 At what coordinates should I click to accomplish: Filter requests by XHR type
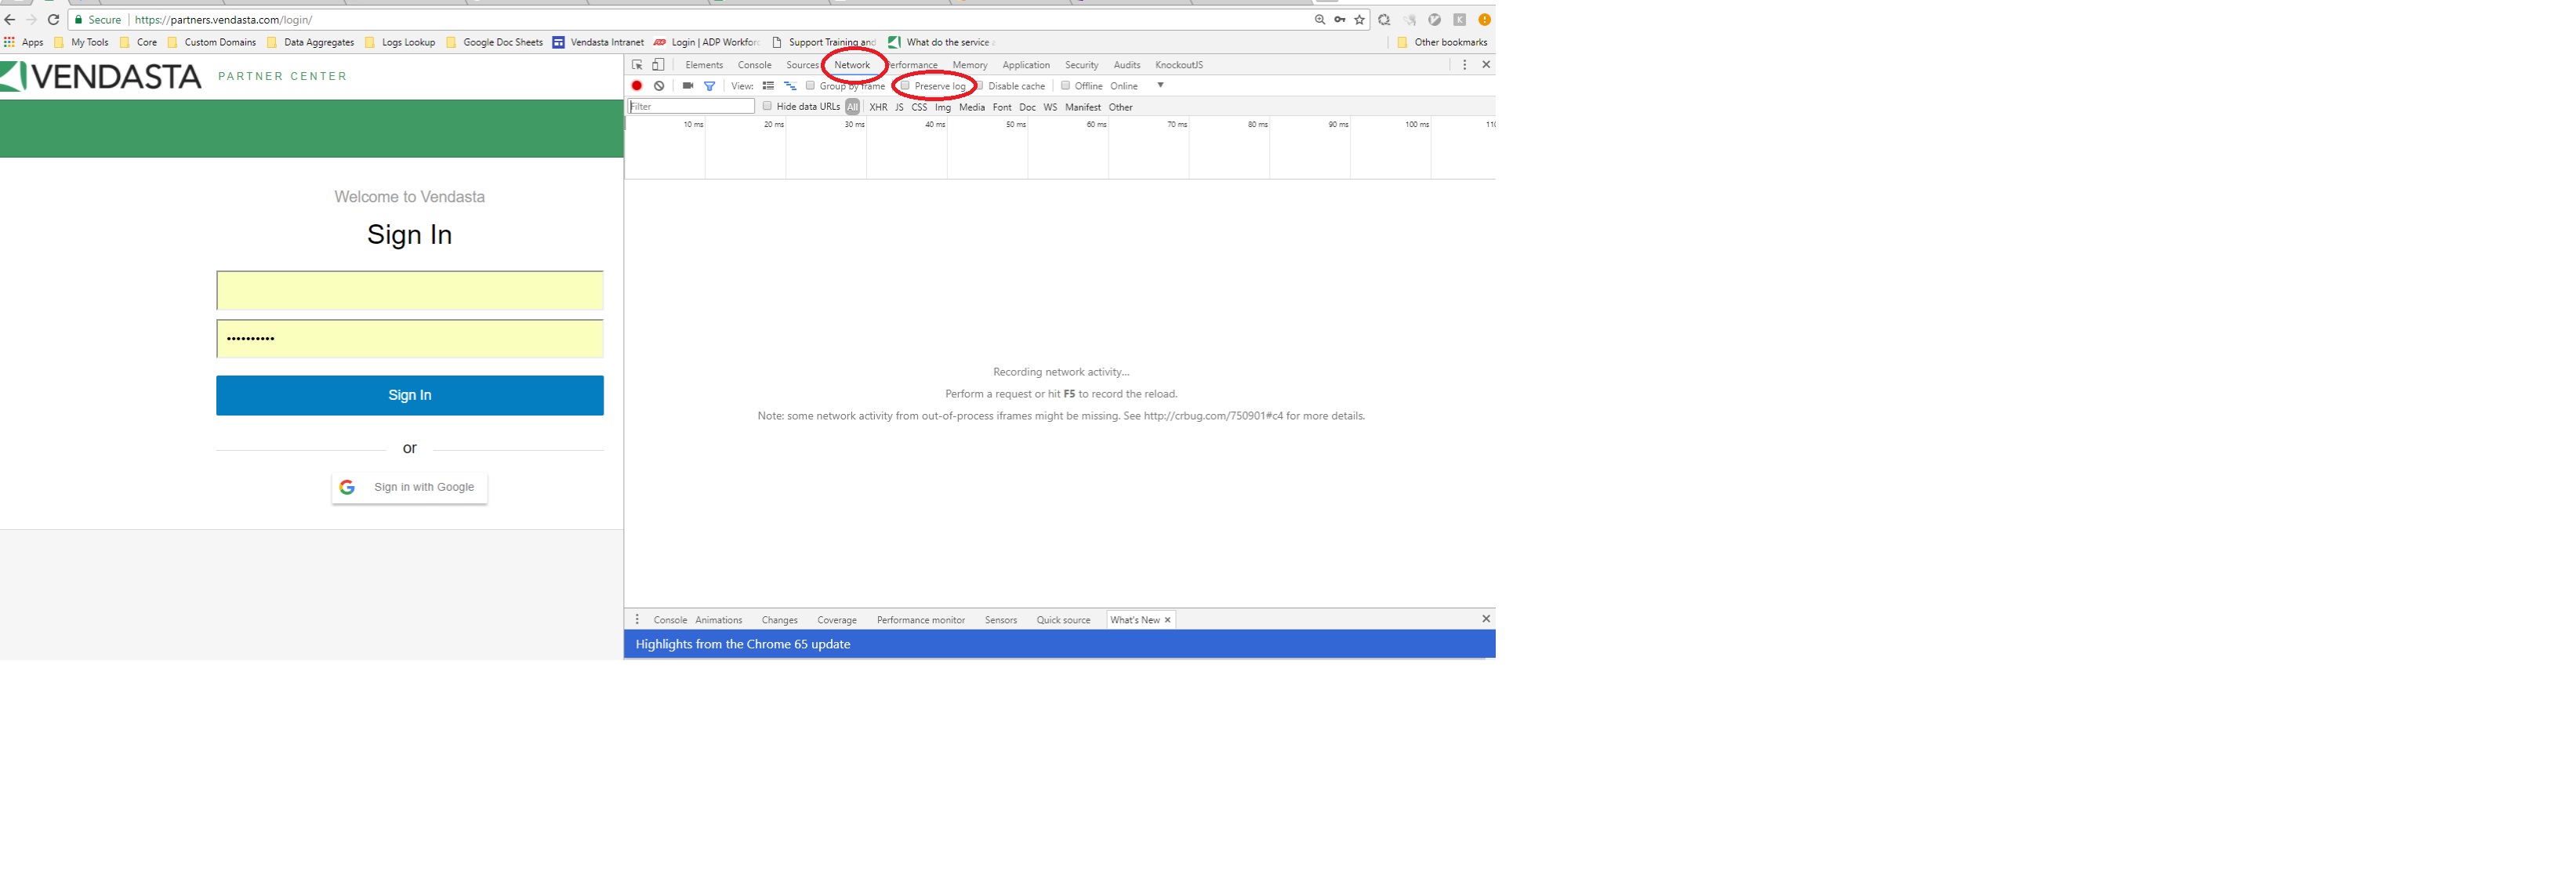(878, 107)
